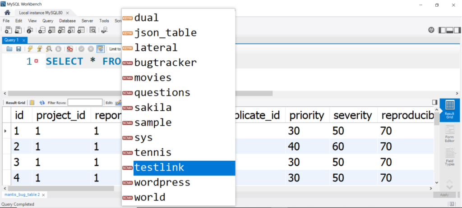This screenshot has width=462, height=208.
Task: Click the Execute query lightning bolt icon
Action: [30, 49]
